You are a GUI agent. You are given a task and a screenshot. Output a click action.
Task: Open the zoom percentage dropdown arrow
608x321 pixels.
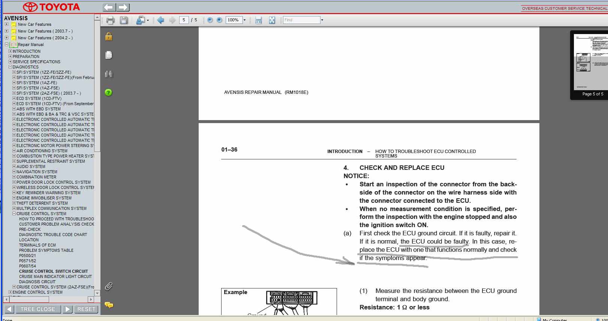pyautogui.click(x=245, y=20)
